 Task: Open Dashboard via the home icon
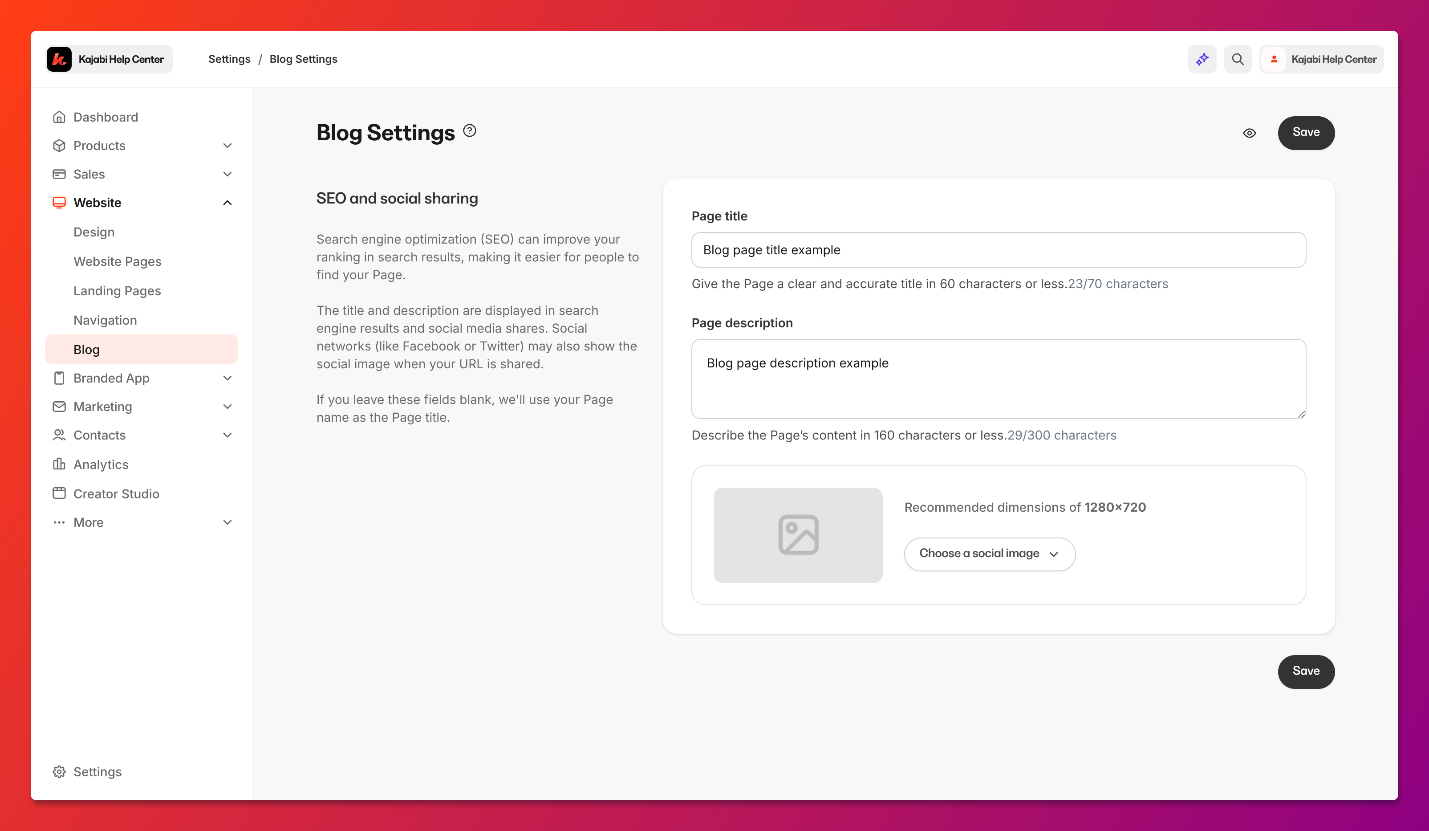point(59,117)
